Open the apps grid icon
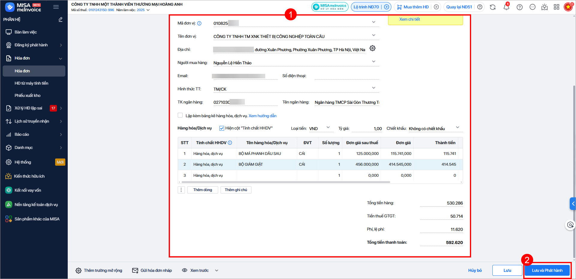Image resolution: width=576 pixels, height=279 pixels. pyautogui.click(x=557, y=7)
